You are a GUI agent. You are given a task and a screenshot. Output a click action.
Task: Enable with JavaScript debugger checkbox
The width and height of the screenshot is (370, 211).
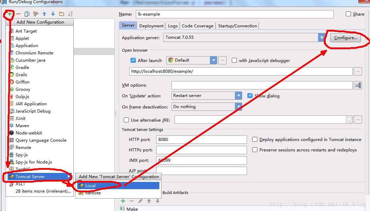[x=234, y=60]
